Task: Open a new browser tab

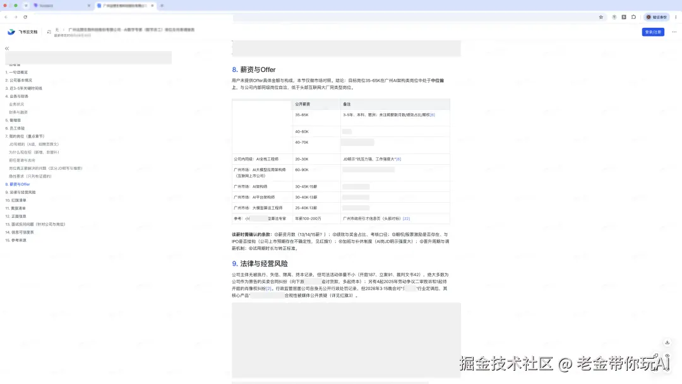Action: (162, 6)
